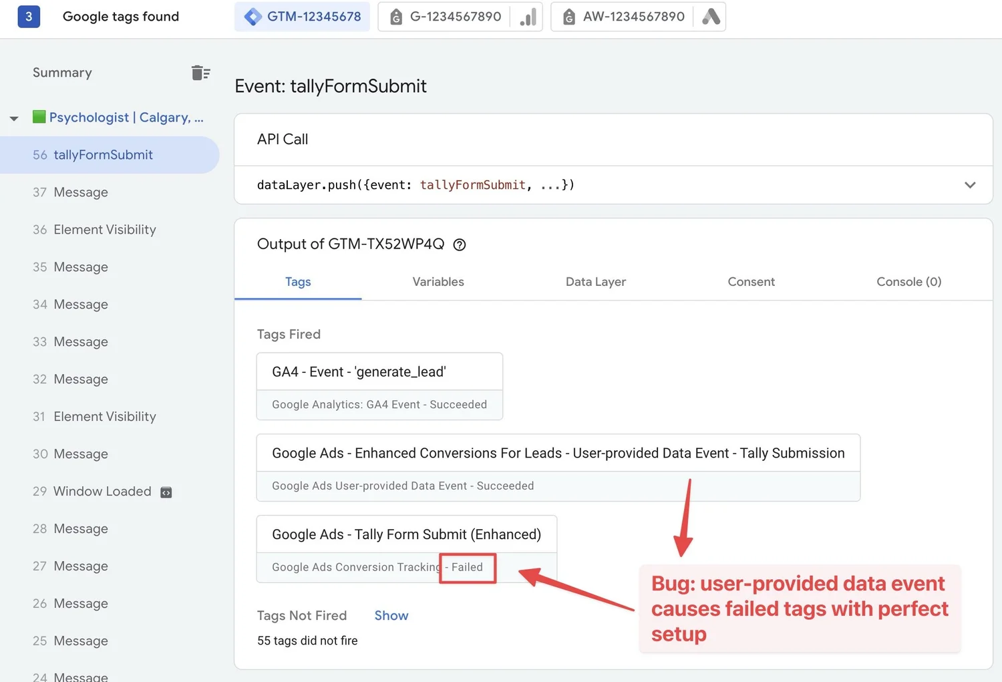Click the code icon next to Window Loaded event
The width and height of the screenshot is (1002, 682).
point(166,492)
